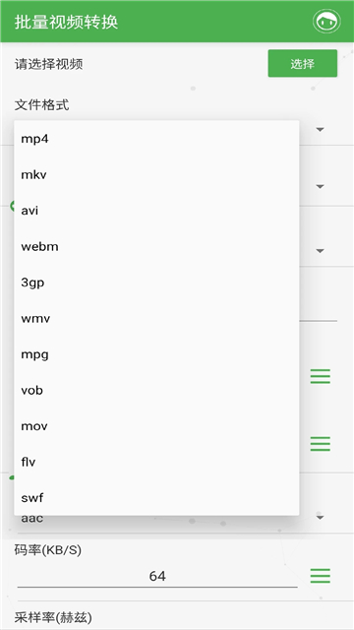Screen dimensions: 354x630
Task: Choose vob format option
Action: coord(156,390)
